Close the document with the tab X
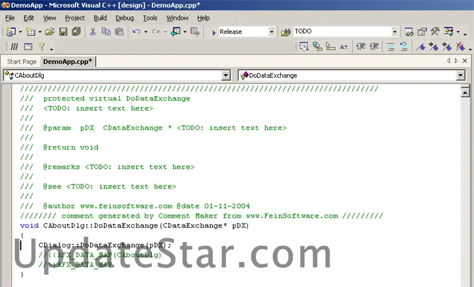The image size is (474, 287). pos(465,61)
